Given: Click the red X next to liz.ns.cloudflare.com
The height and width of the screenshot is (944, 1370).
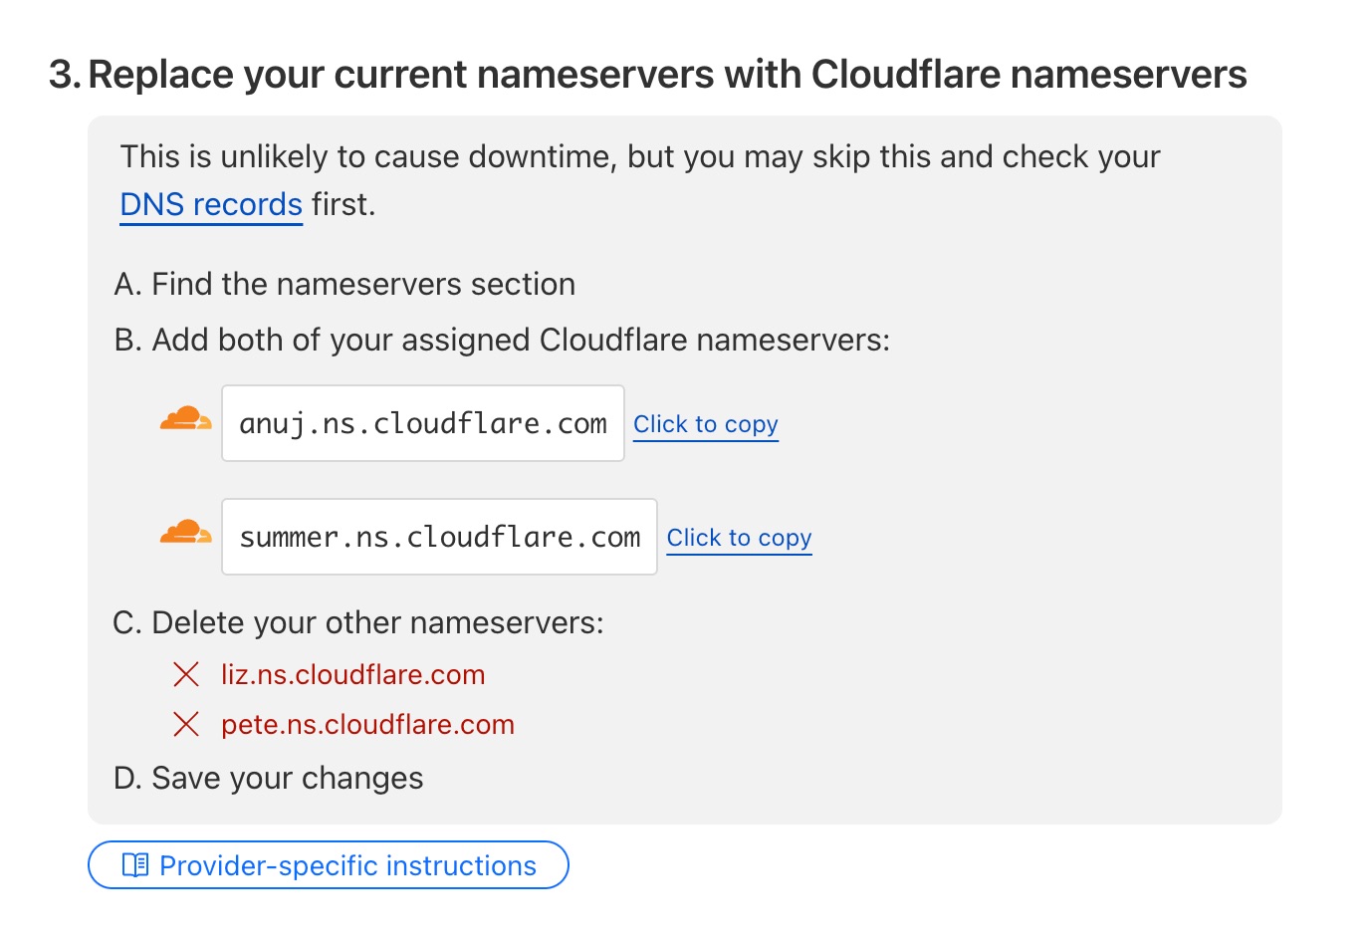Looking at the screenshot, I should pos(186,674).
